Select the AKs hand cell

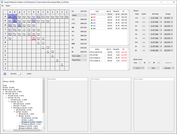tap(15, 16)
